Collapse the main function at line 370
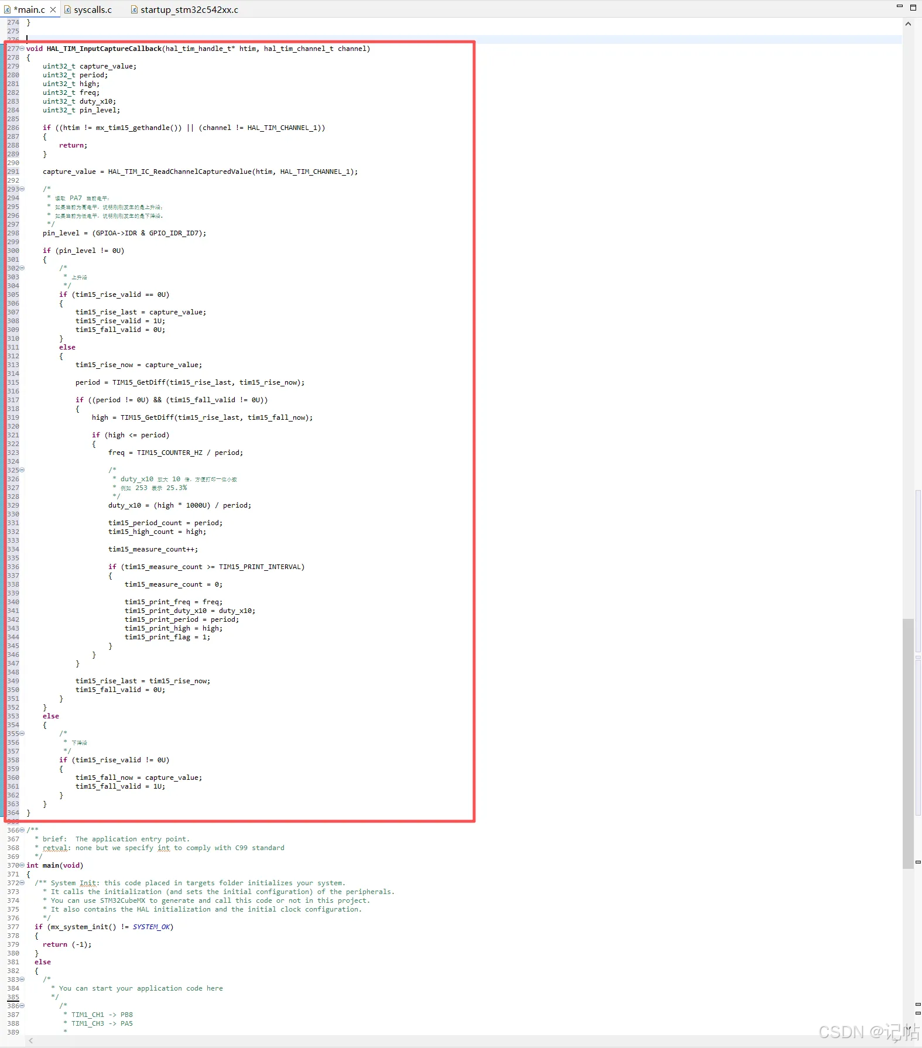This screenshot has width=922, height=1048. (22, 865)
